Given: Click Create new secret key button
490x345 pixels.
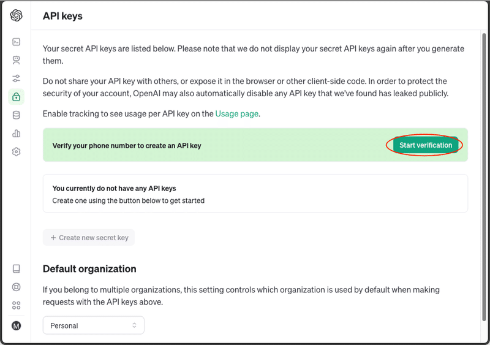Looking at the screenshot, I should (89, 237).
